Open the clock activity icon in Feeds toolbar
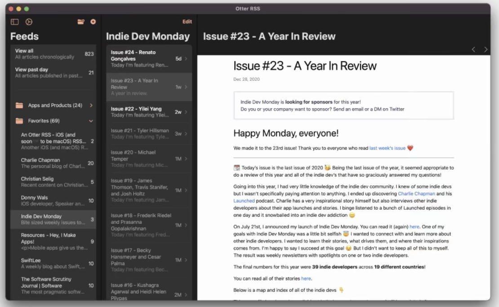The height and width of the screenshot is (307, 499). [x=29, y=22]
